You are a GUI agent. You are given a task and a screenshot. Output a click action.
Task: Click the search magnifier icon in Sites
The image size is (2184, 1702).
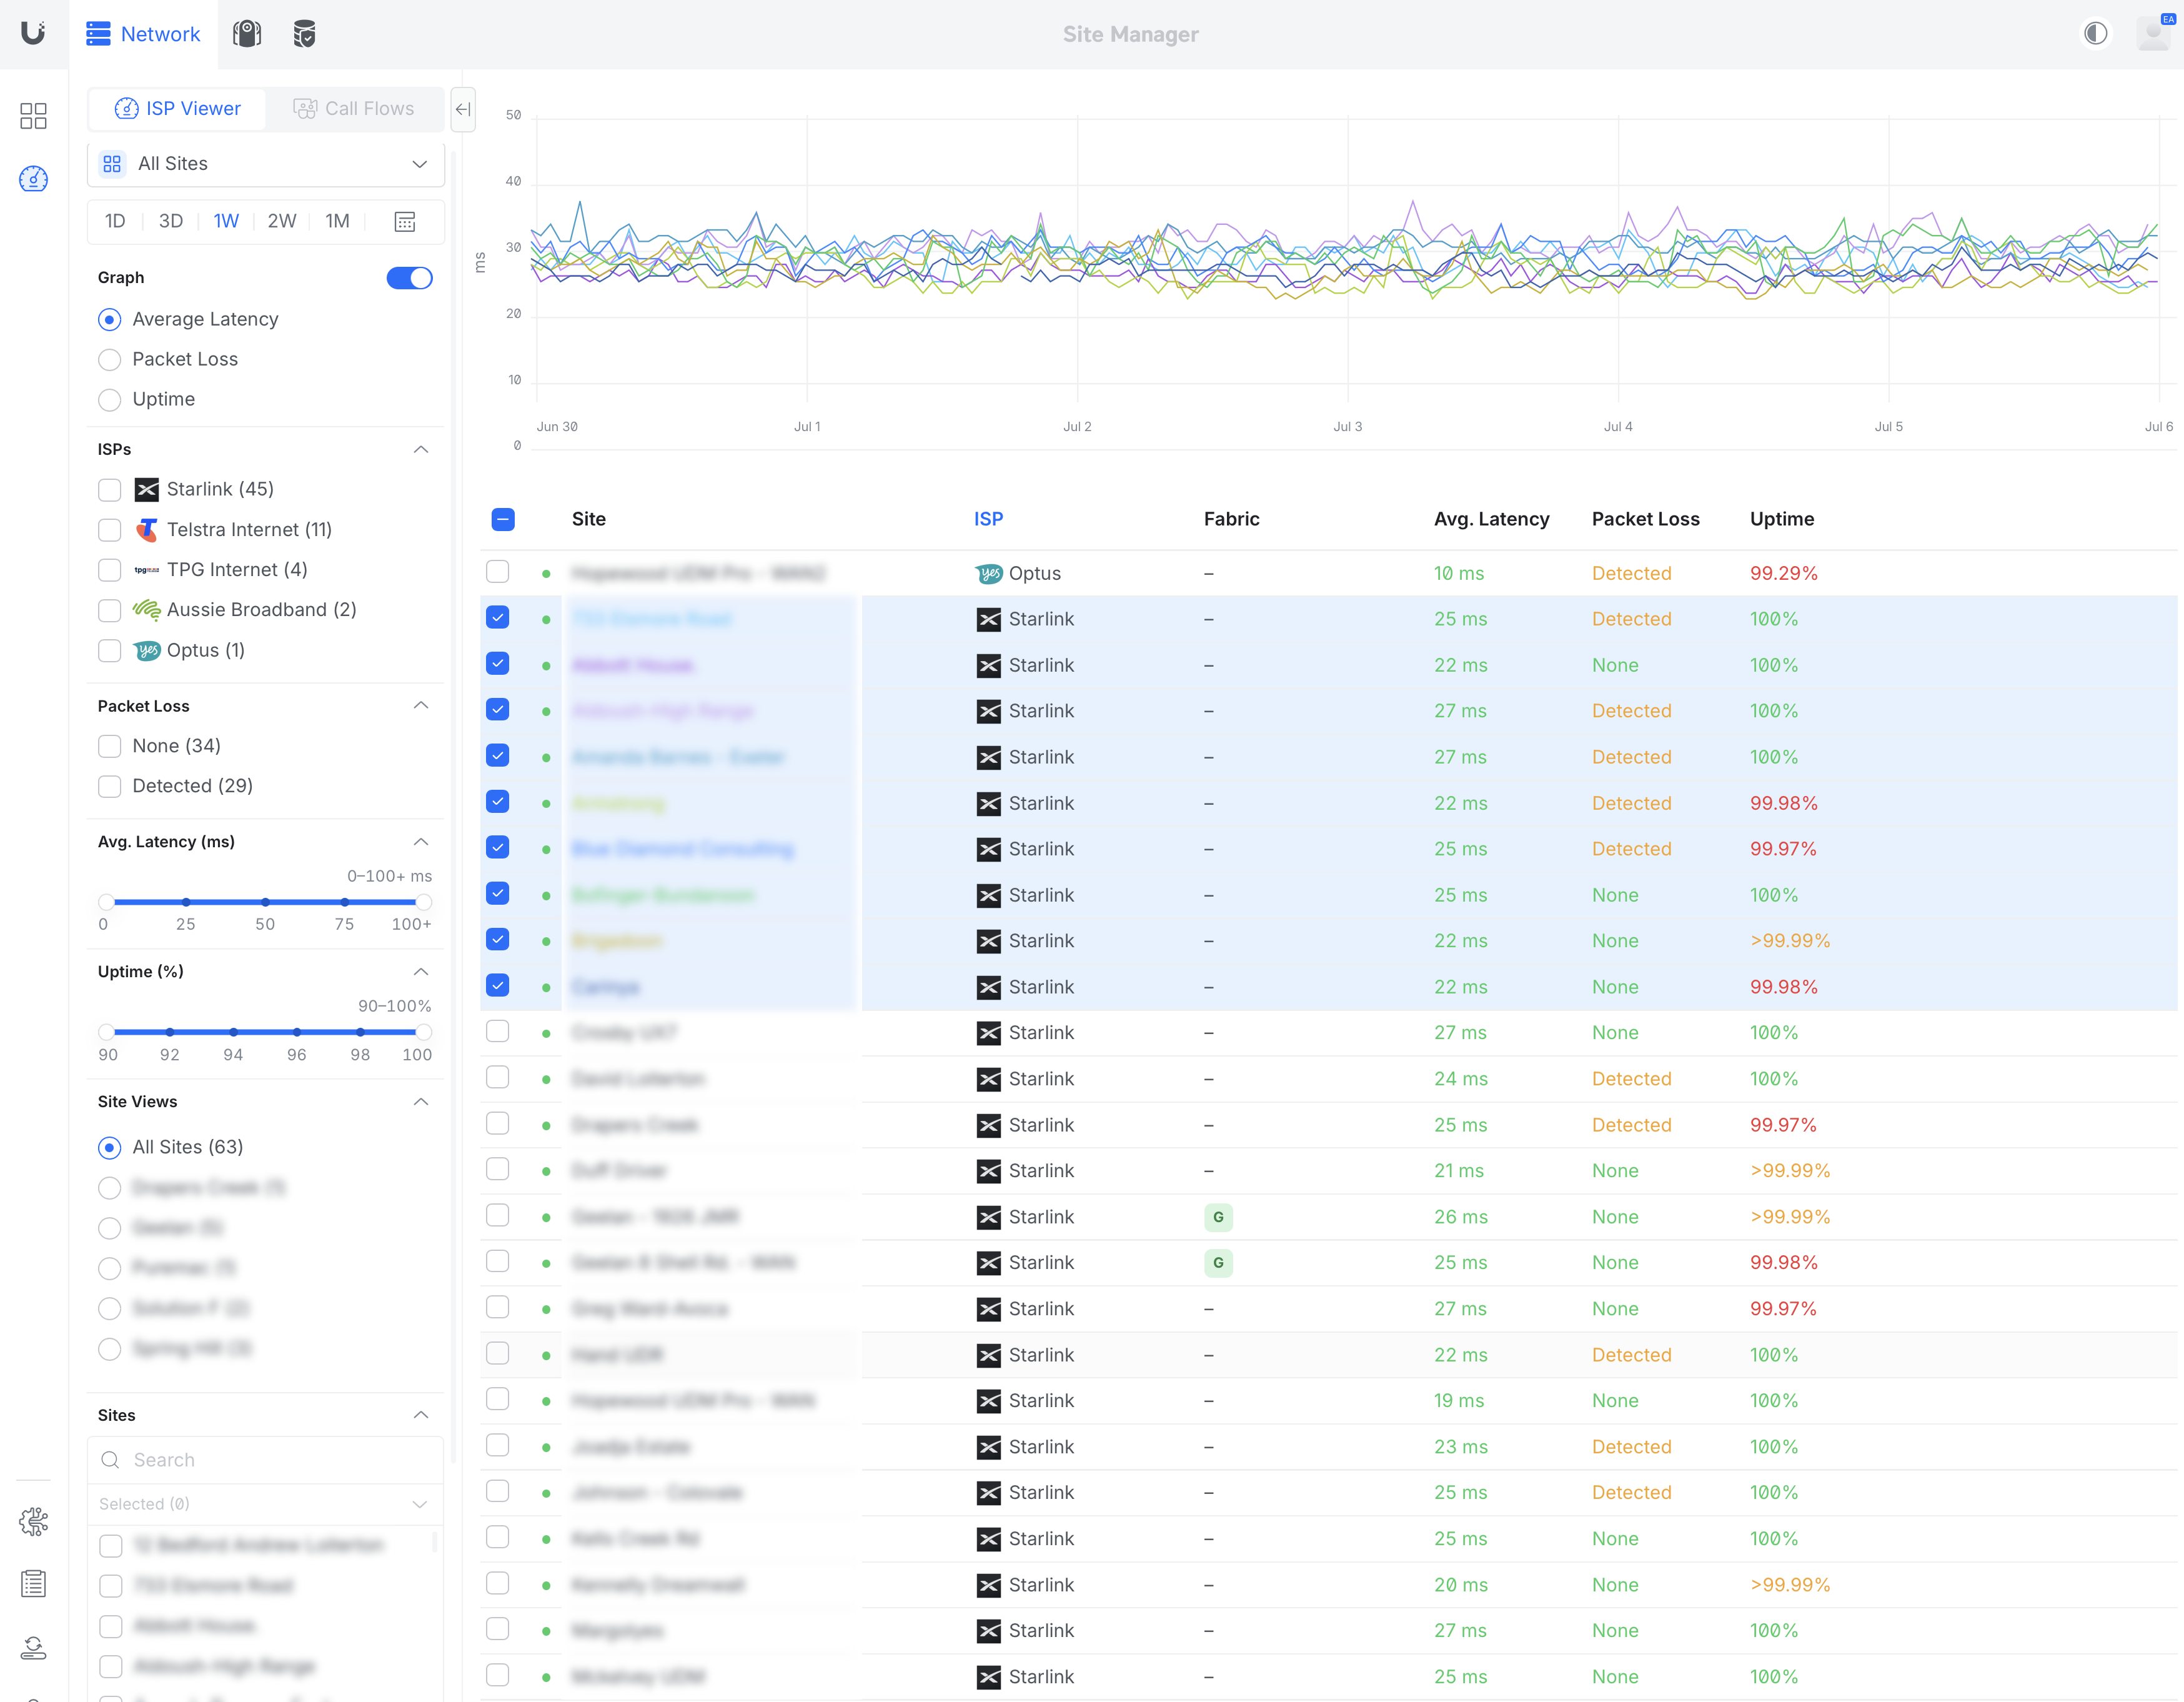[111, 1460]
